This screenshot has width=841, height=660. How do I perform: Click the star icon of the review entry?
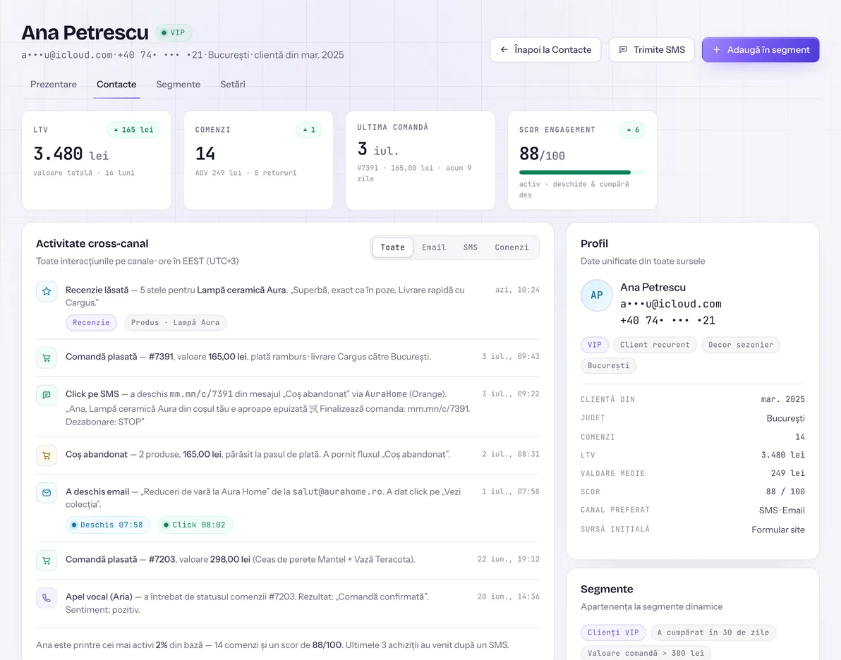(47, 291)
